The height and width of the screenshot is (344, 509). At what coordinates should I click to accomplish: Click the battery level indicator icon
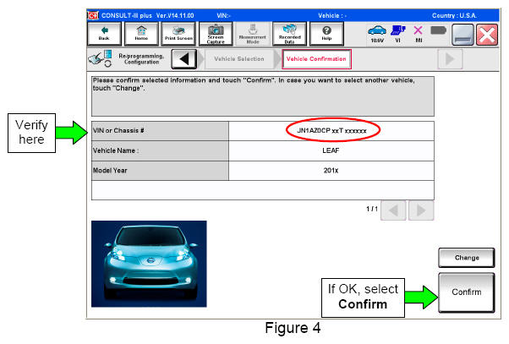(438, 30)
